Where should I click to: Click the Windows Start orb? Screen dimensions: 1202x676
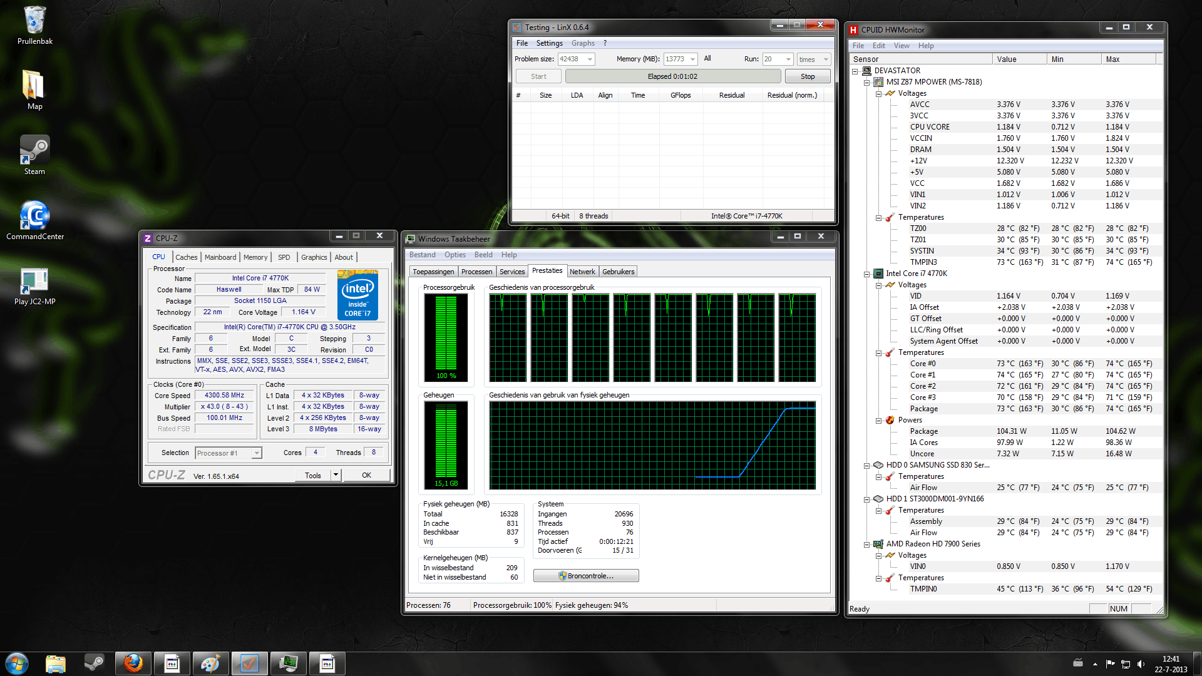tap(17, 663)
